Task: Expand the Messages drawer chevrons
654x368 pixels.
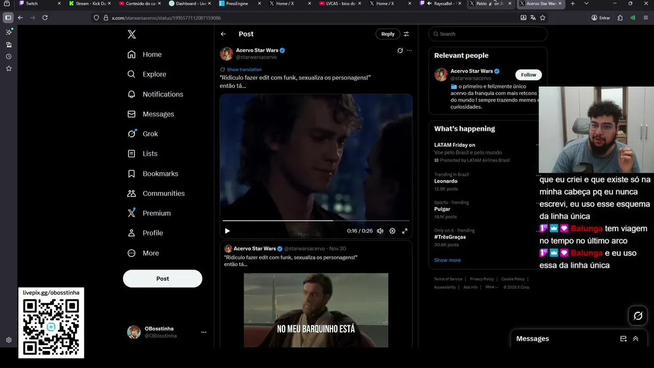Action: click(x=636, y=338)
